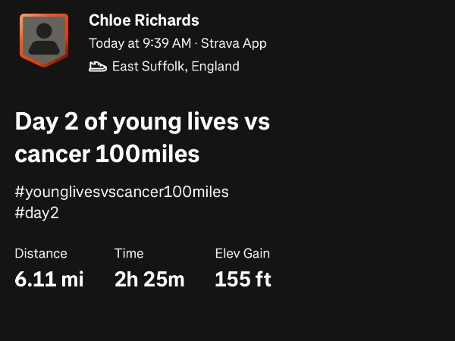Click the person silhouette in the avatar
The width and height of the screenshot is (455, 341).
pyautogui.click(x=44, y=38)
